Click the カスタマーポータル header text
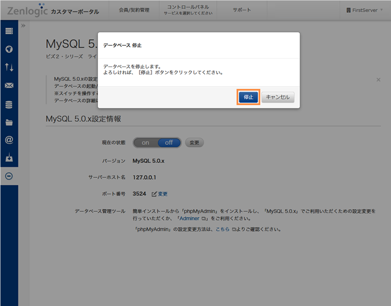 click(x=75, y=12)
